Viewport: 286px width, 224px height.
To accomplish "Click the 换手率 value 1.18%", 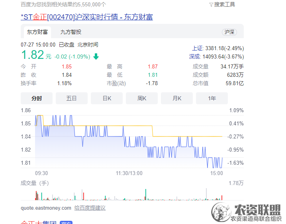I will tap(65, 84).
